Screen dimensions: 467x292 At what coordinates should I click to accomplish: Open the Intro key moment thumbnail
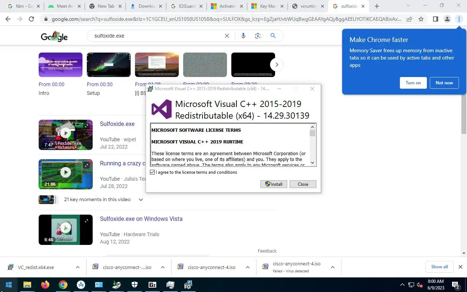pos(61,65)
